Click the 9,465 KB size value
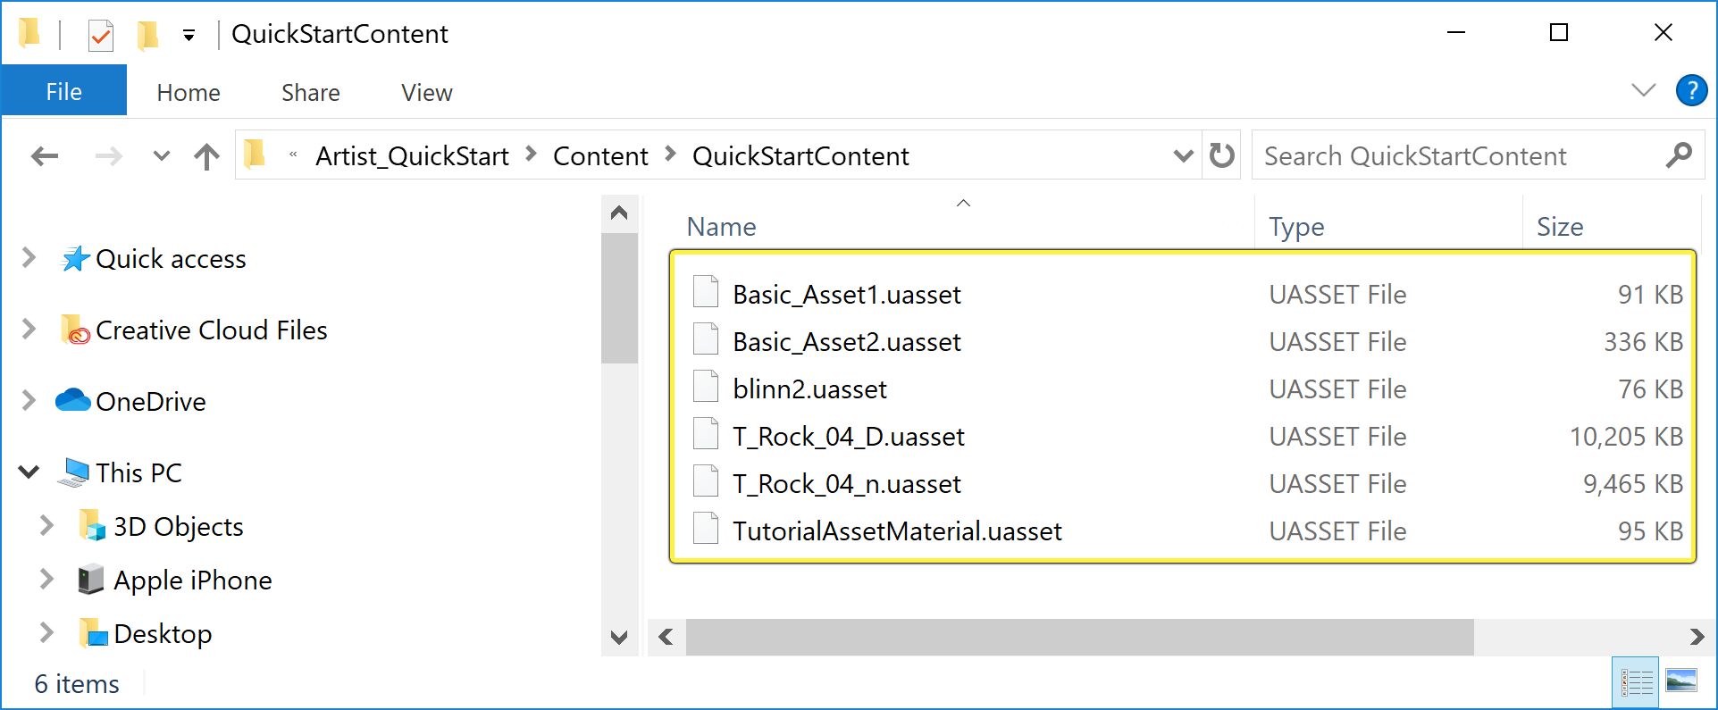Screen dimensions: 1718x710 [1633, 484]
